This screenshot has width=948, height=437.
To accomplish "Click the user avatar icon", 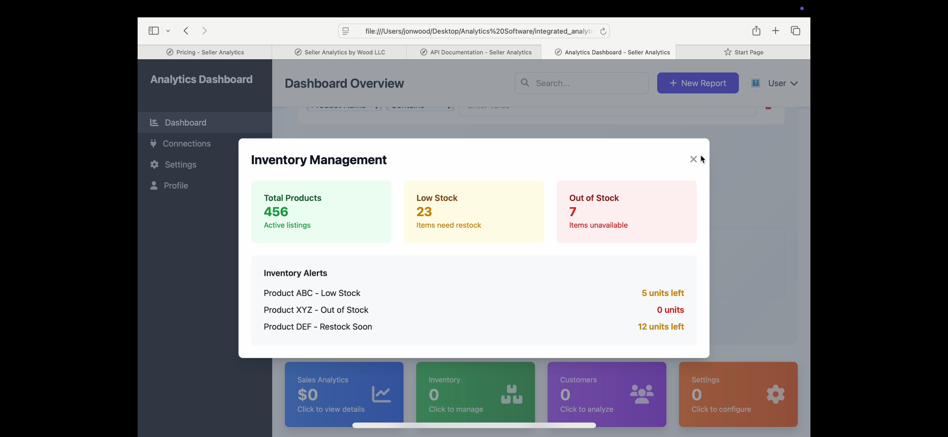I will coord(756,83).
